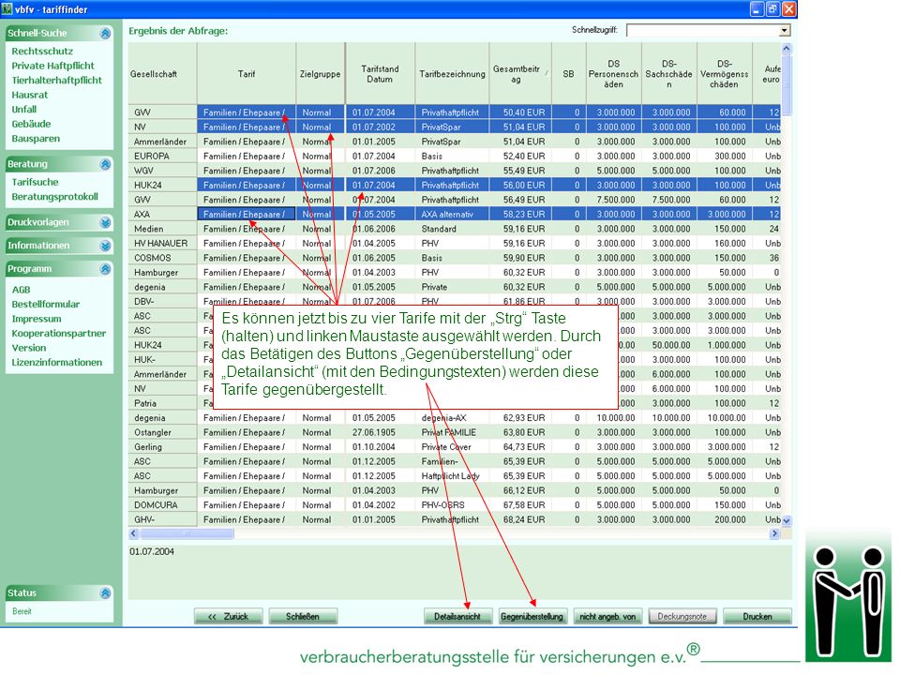Screen dimensions: 900x675
Task: Click the Deckungsnote button
Action: click(682, 617)
